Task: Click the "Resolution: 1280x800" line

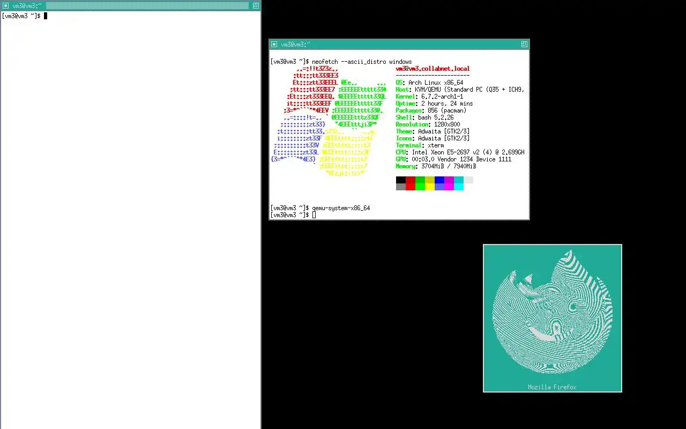Action: coord(428,124)
